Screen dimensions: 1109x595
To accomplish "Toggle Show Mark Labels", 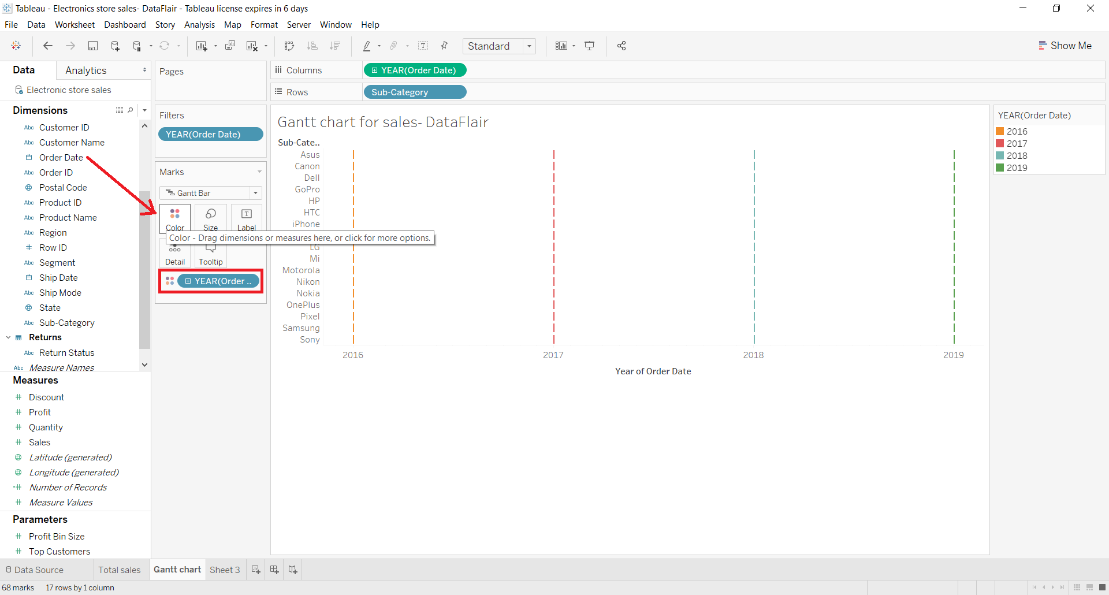I will click(423, 46).
